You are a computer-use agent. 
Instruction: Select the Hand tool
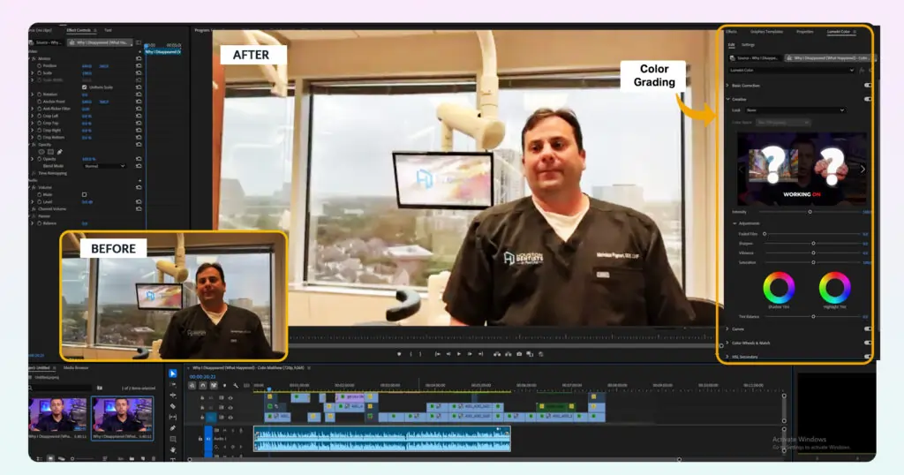[173, 449]
